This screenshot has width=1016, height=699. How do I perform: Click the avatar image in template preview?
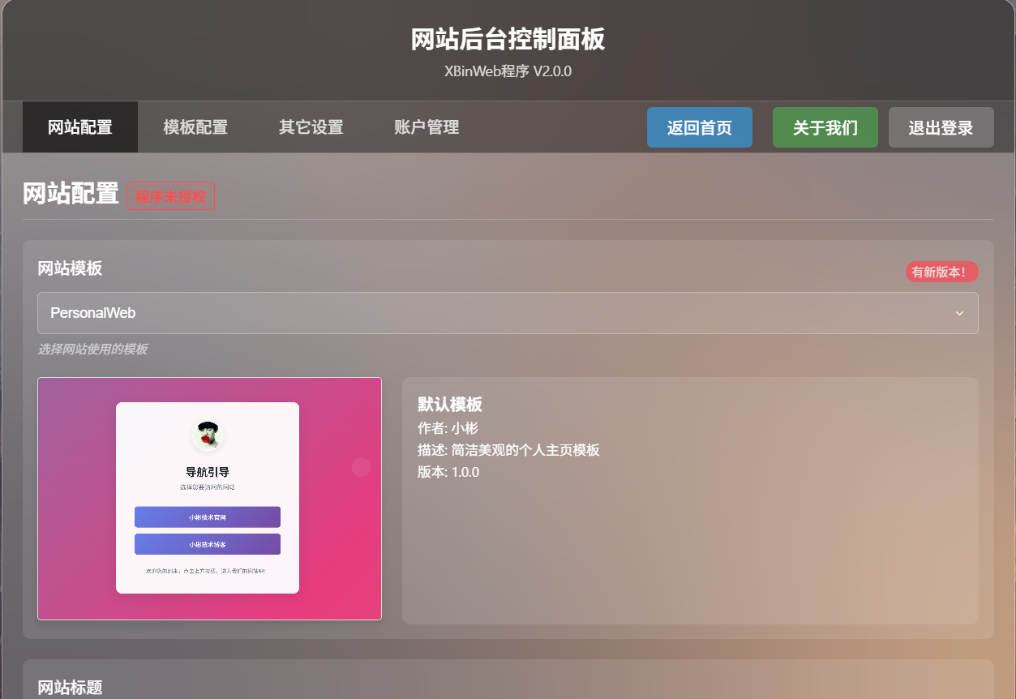click(x=208, y=435)
